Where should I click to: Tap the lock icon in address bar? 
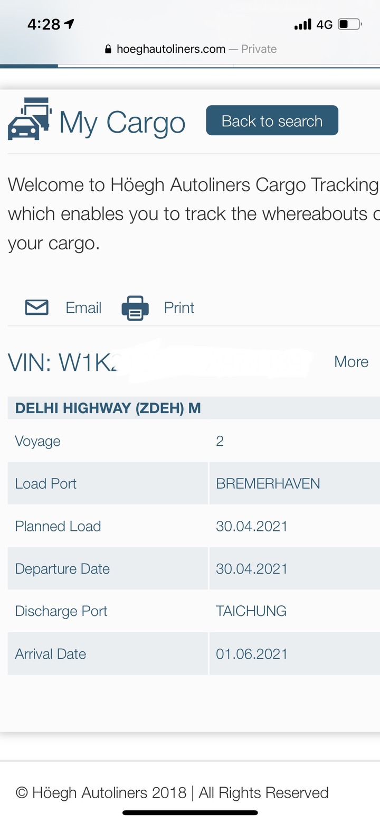coord(108,49)
